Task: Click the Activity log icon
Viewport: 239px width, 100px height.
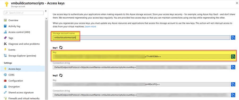Action: [x=5, y=26]
